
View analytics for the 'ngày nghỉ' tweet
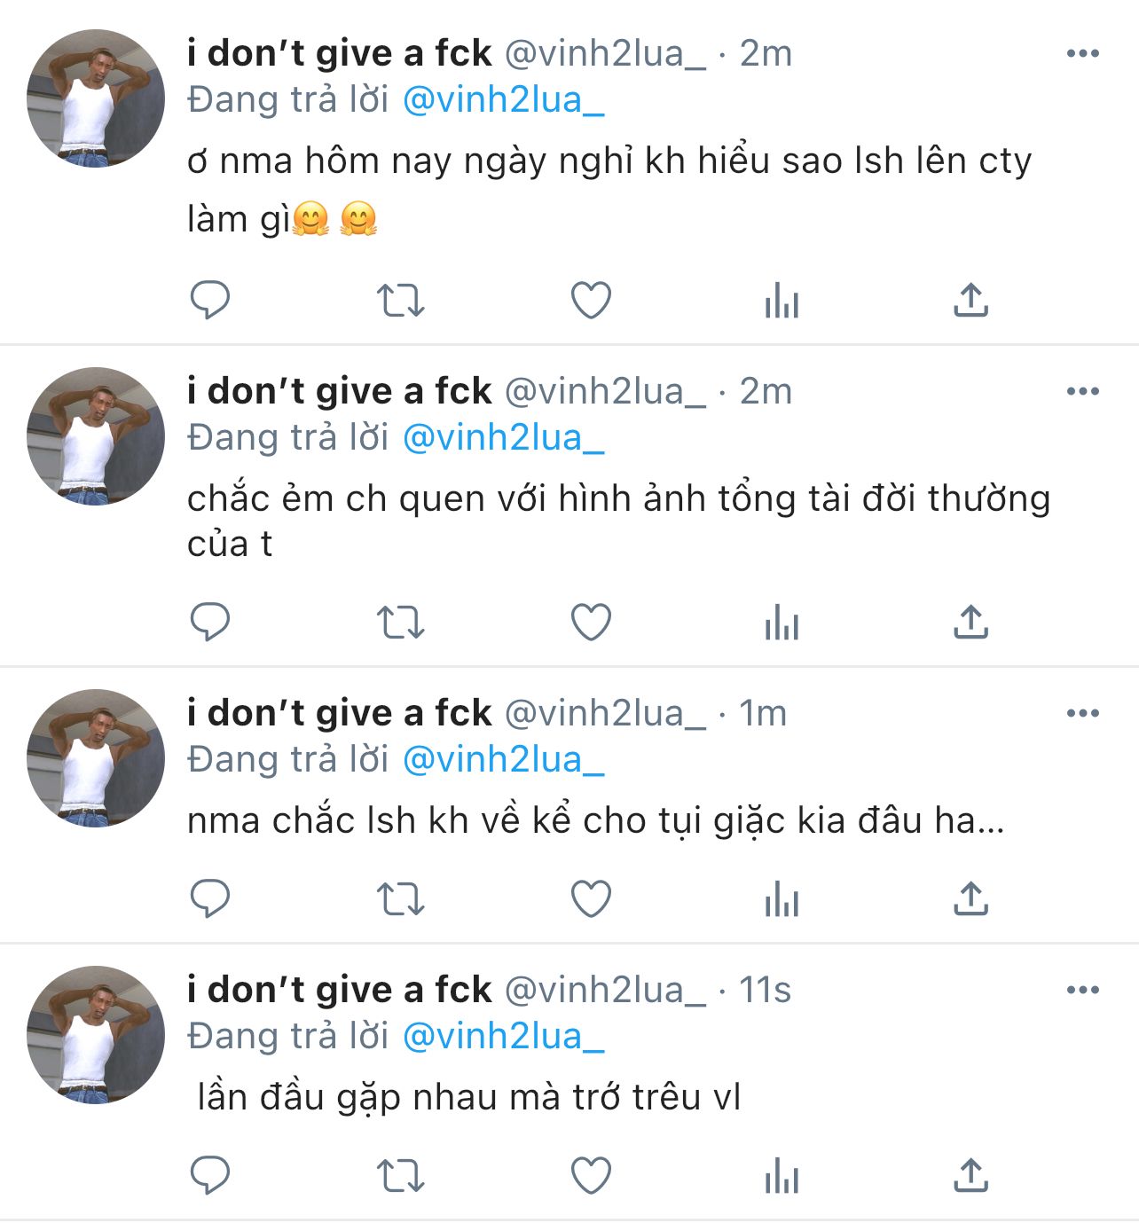[x=782, y=300]
